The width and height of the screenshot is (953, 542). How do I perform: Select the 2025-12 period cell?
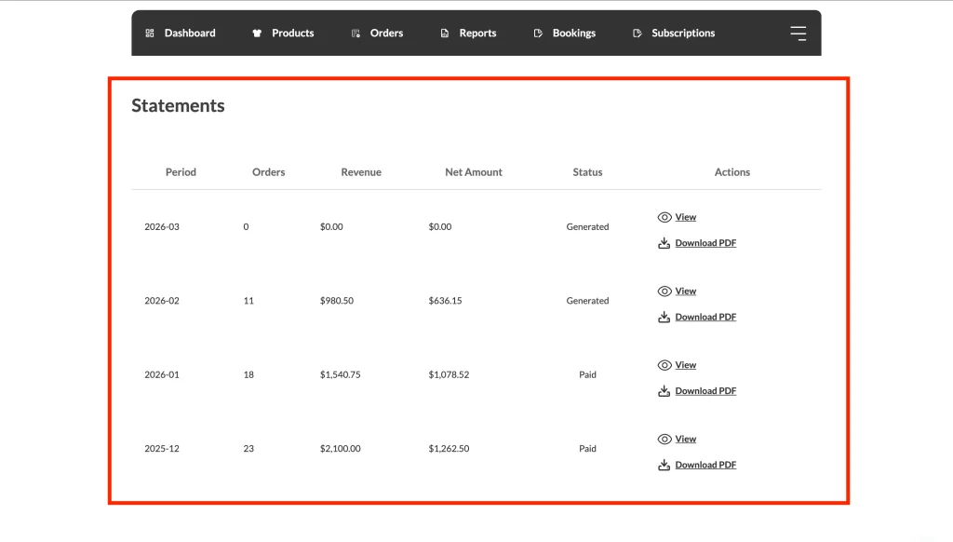click(x=162, y=448)
